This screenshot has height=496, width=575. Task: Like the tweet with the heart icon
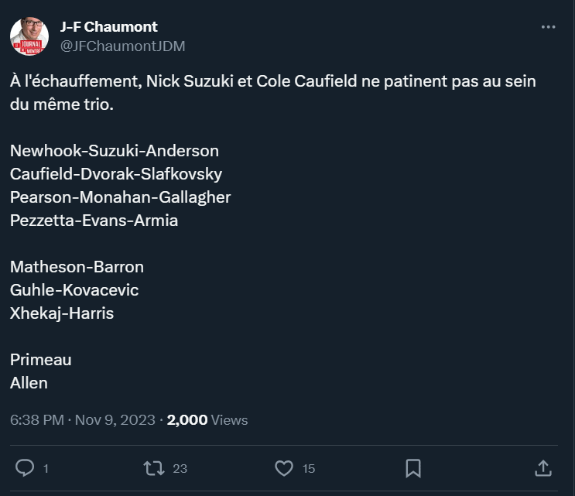click(284, 467)
